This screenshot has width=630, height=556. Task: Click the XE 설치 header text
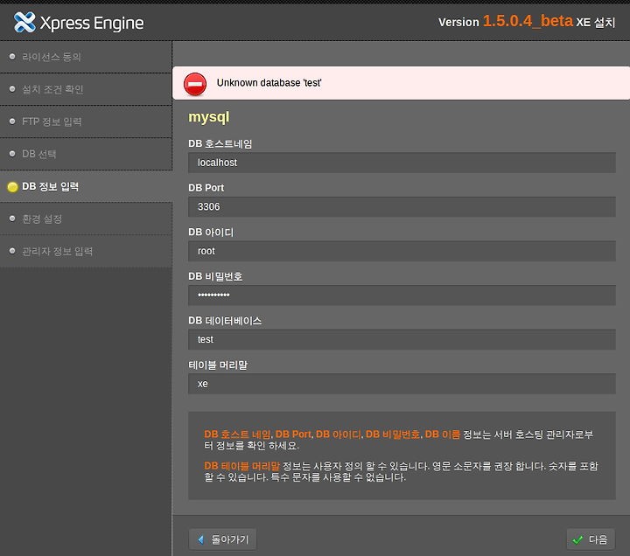pos(596,23)
